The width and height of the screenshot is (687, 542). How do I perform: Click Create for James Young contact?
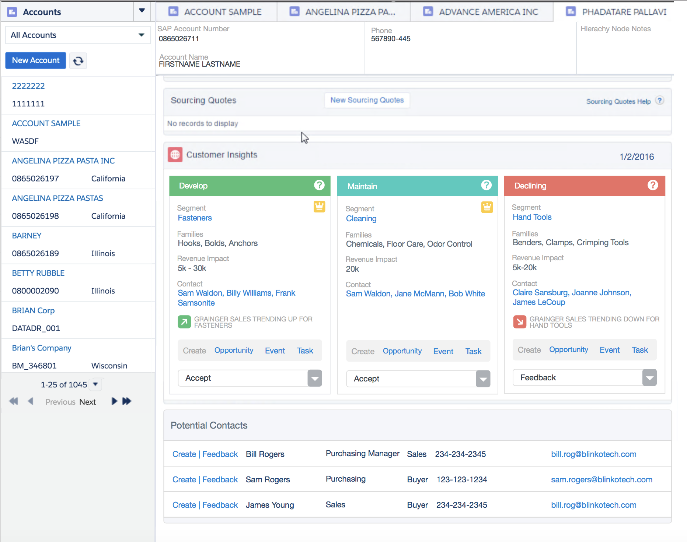(184, 505)
